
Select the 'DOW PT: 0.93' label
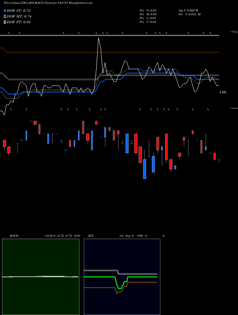[19, 22]
